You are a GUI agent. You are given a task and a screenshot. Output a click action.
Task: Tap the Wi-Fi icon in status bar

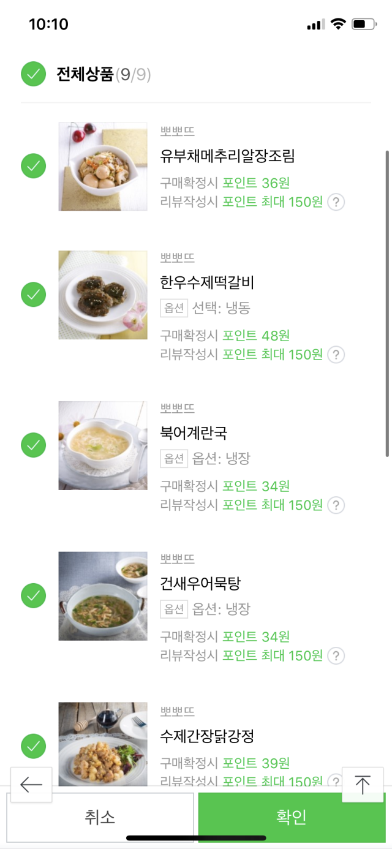(x=337, y=25)
